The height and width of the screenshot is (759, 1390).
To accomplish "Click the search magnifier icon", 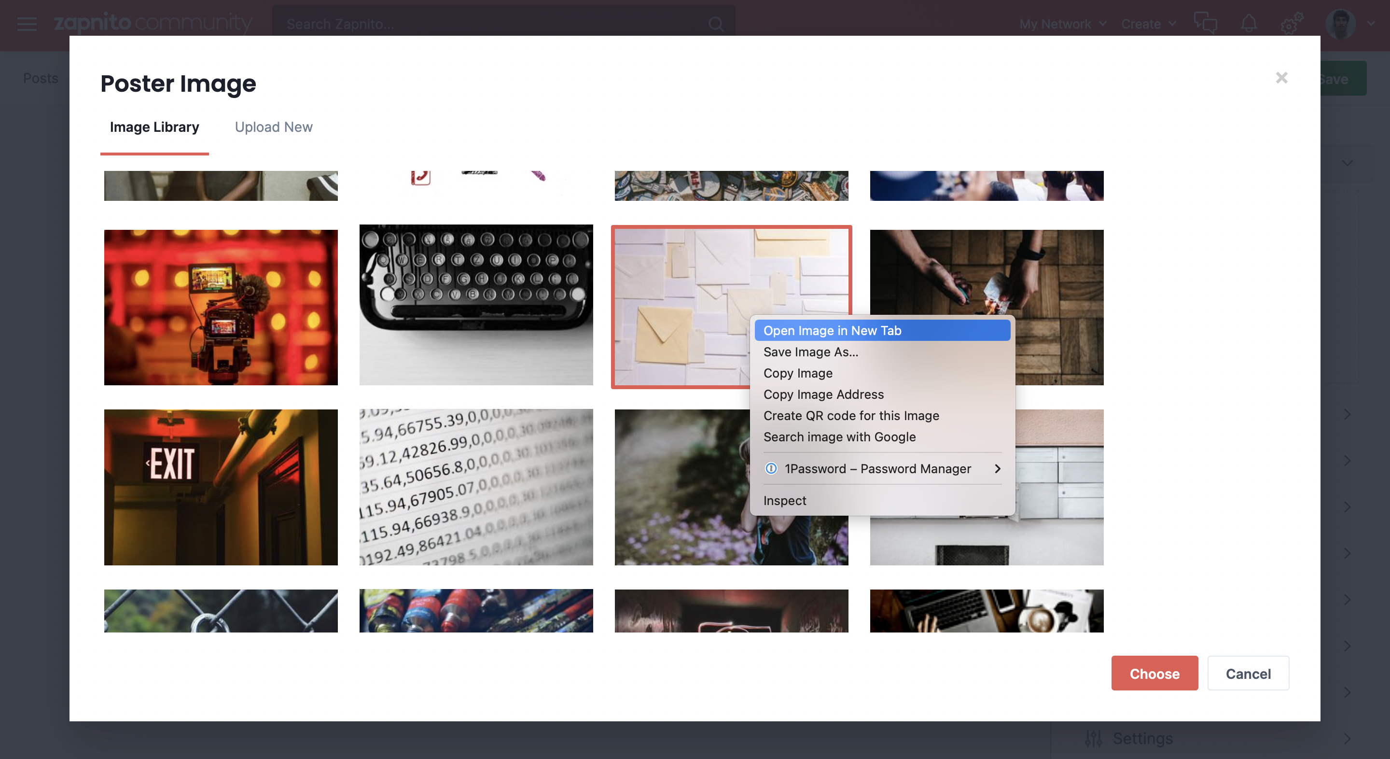I will (x=716, y=24).
